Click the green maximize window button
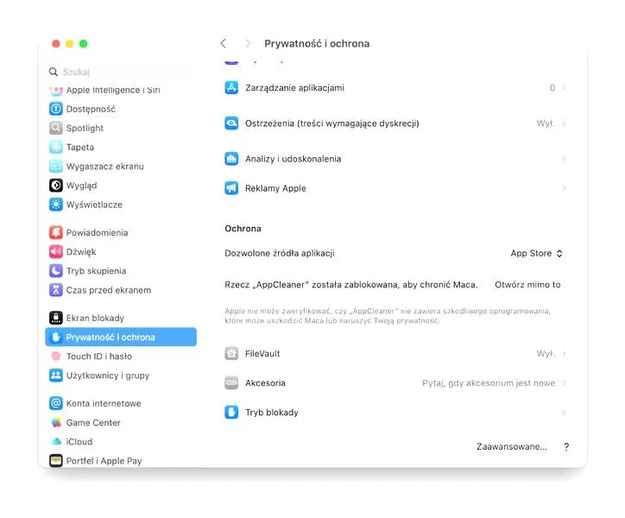This screenshot has height=518, width=625. 84,43
